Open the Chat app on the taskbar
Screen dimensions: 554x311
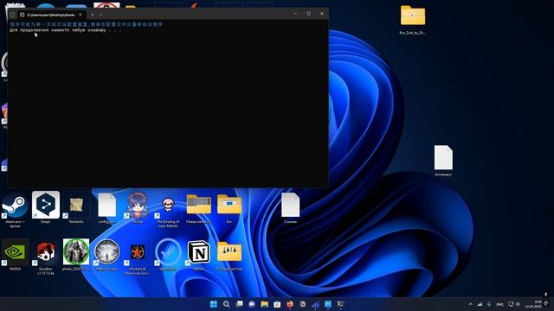pos(252,304)
